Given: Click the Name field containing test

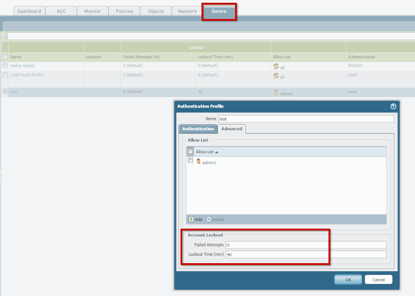Looking at the screenshot, I should [x=306, y=119].
